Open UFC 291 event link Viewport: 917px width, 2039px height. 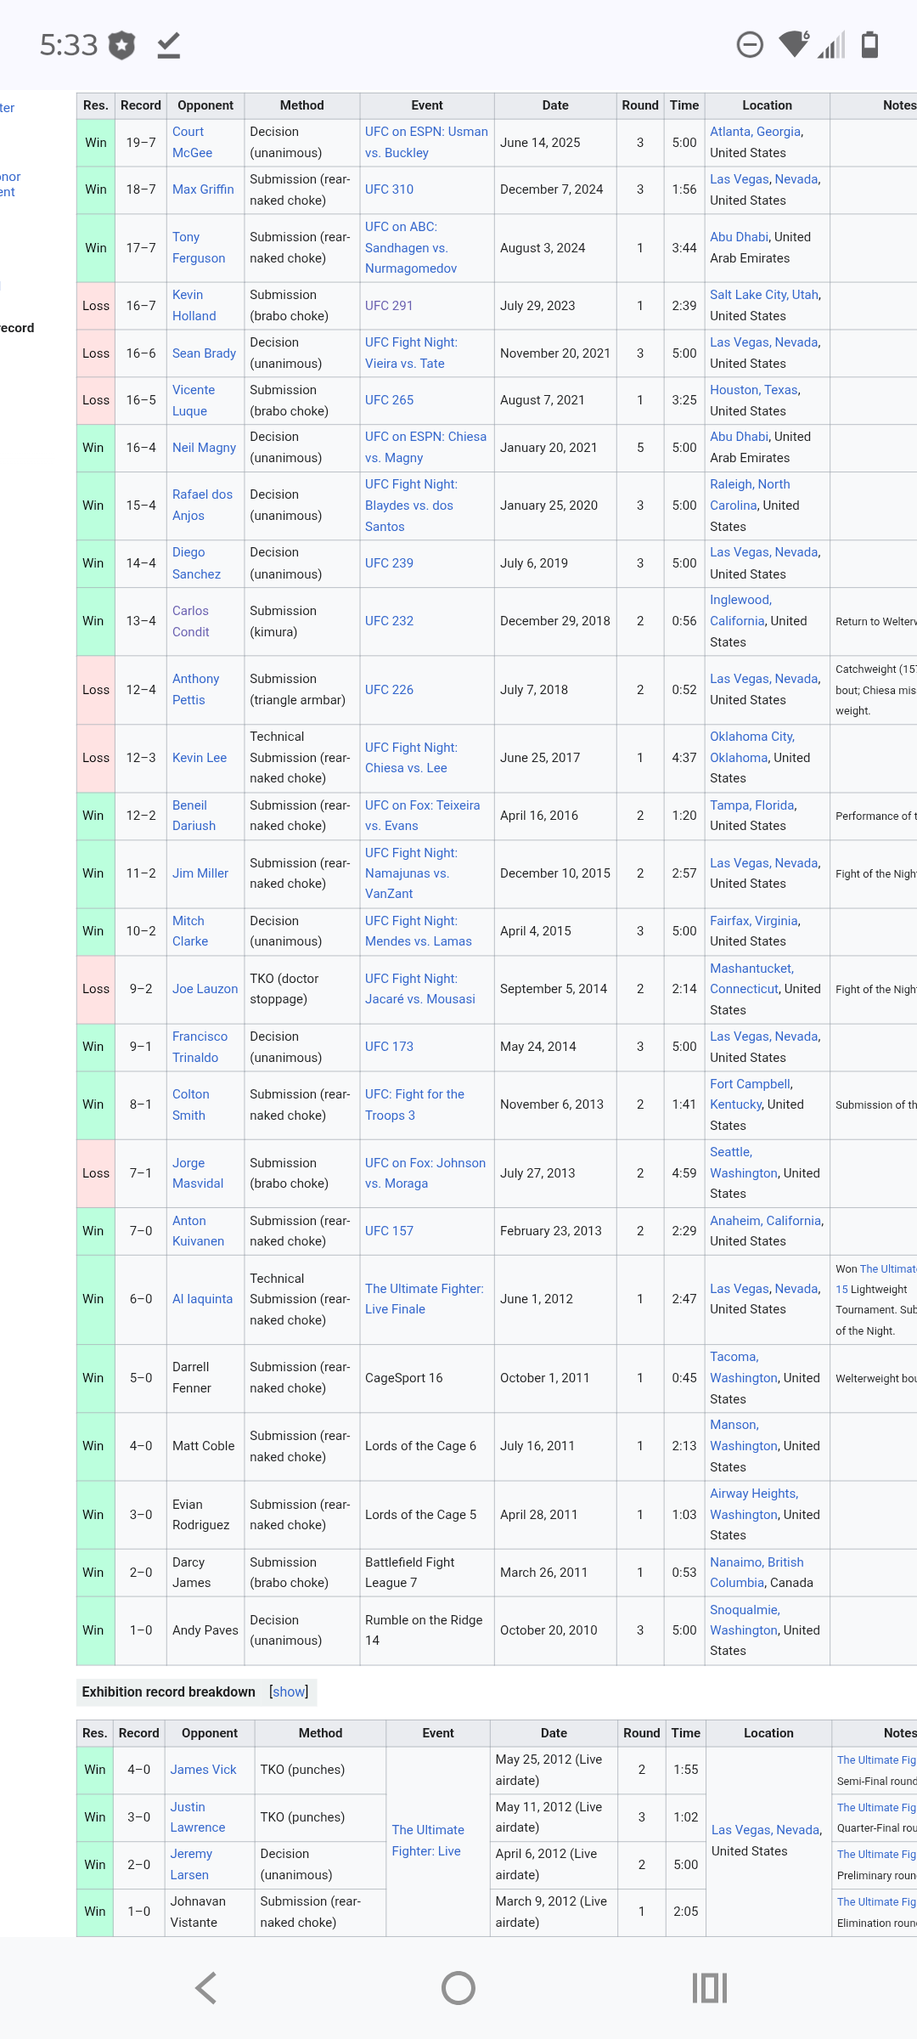(x=389, y=305)
